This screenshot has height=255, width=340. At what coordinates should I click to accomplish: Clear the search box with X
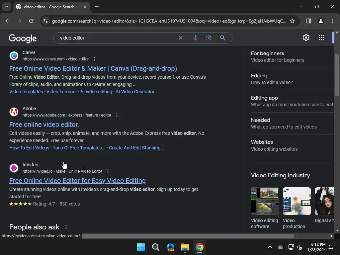click(180, 38)
